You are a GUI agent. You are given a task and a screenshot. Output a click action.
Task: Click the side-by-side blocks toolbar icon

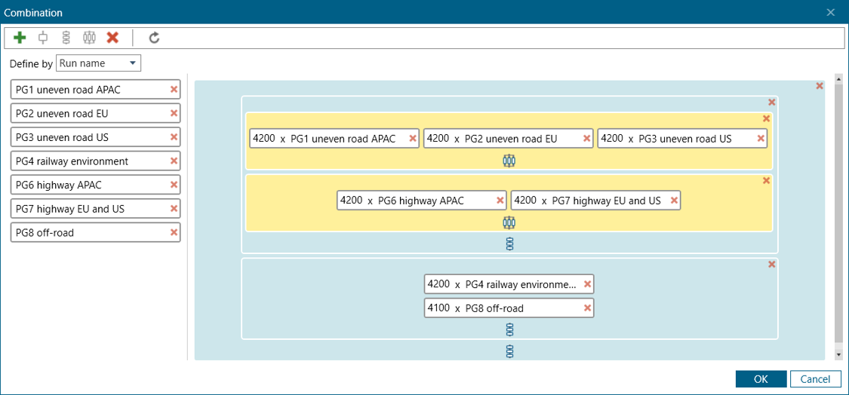click(x=89, y=38)
